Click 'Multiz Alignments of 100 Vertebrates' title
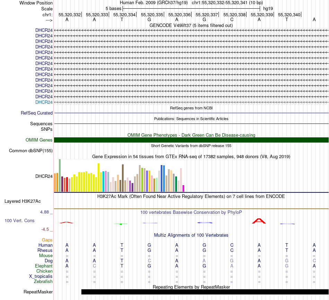 (191, 235)
